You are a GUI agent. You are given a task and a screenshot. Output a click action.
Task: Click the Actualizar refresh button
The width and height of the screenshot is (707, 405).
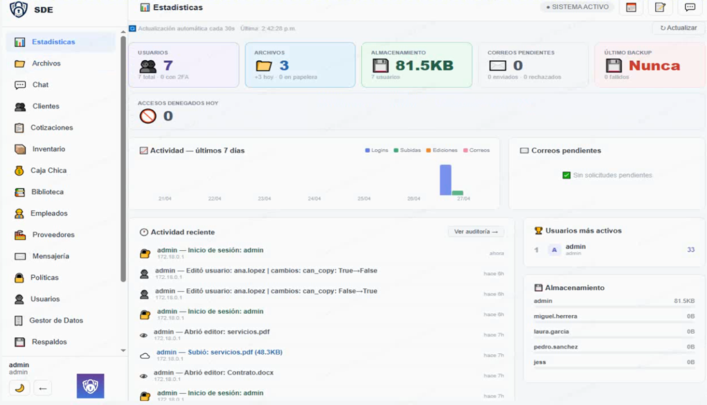tap(677, 28)
